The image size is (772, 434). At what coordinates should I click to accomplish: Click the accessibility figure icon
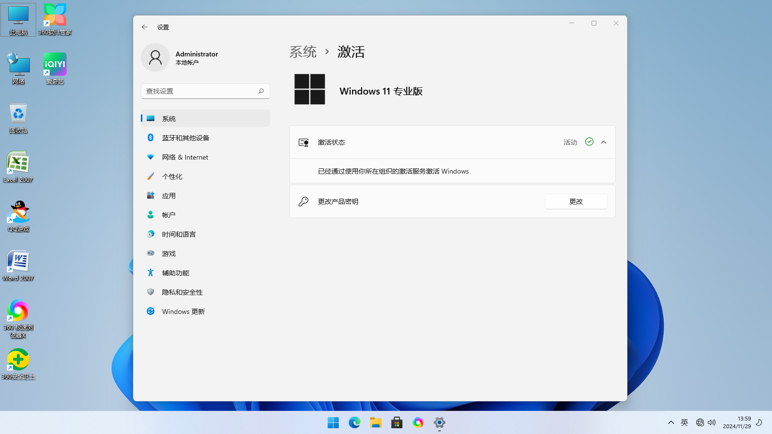click(x=151, y=272)
